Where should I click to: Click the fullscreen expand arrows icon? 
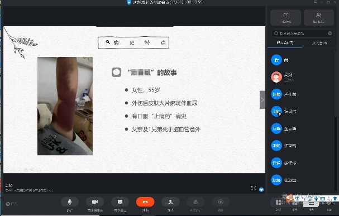[x=254, y=188]
